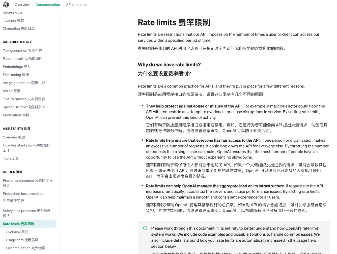
Task: Click the anchor link icon beside Rate limits heading
Action: pyautogui.click(x=214, y=22)
